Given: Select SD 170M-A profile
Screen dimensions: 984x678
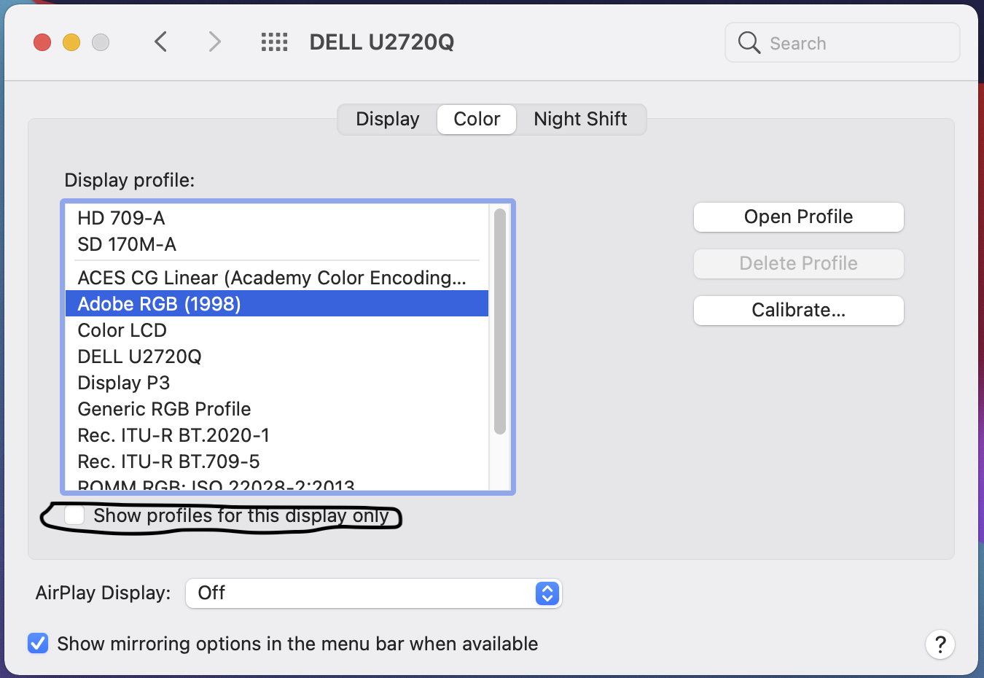Looking at the screenshot, I should pos(277,244).
